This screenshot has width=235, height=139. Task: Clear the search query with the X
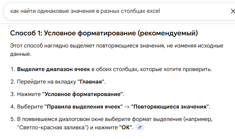(x=233, y=11)
